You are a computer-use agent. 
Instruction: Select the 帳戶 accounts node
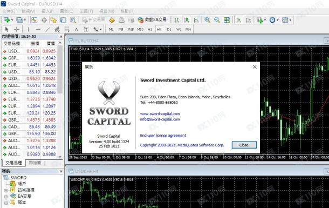click(x=22, y=184)
